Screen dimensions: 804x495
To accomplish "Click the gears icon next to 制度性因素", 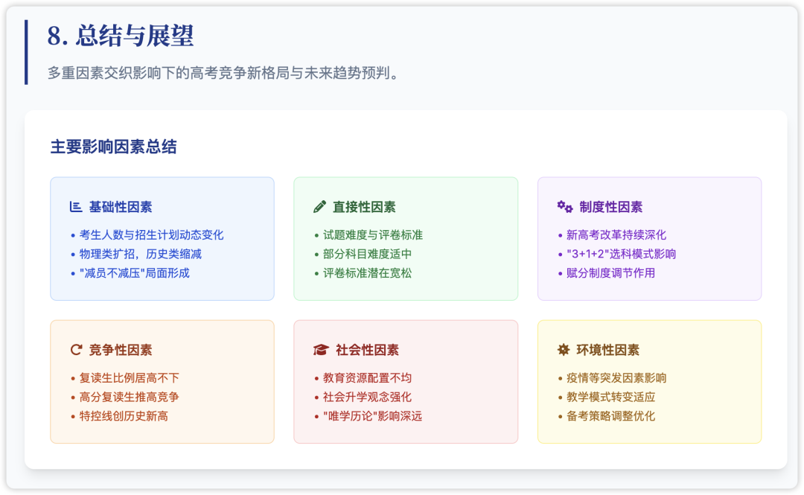I will [564, 207].
